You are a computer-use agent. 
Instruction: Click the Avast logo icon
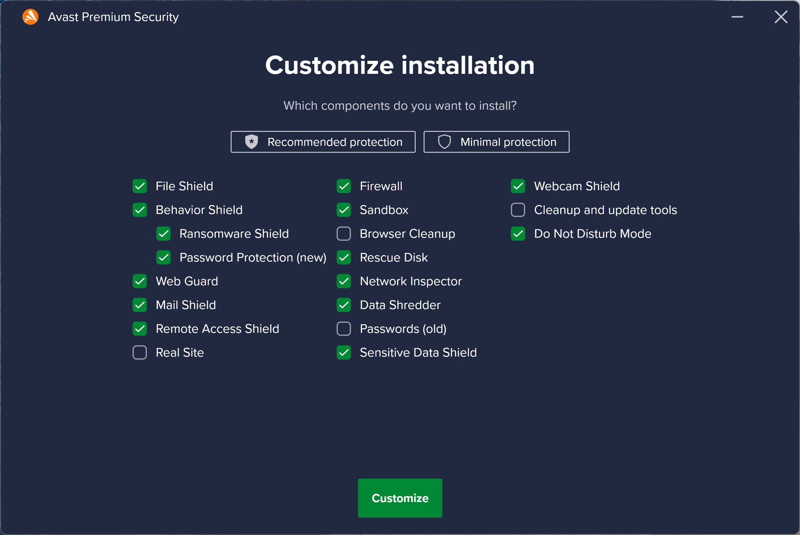(x=30, y=17)
